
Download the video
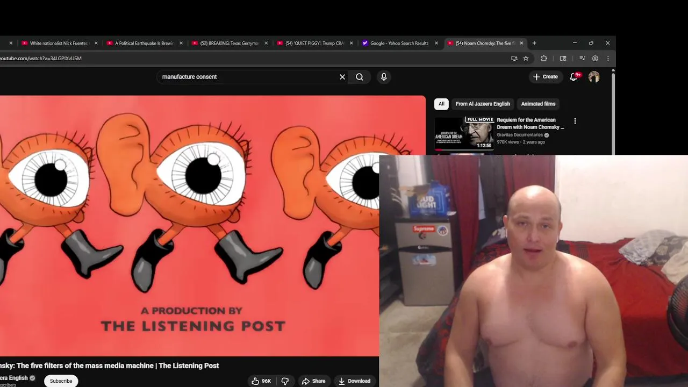tap(354, 381)
